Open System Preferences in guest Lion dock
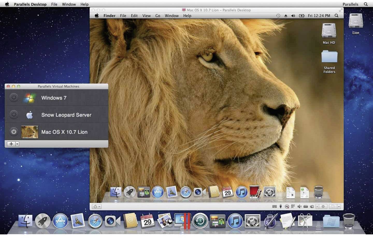 (270, 192)
